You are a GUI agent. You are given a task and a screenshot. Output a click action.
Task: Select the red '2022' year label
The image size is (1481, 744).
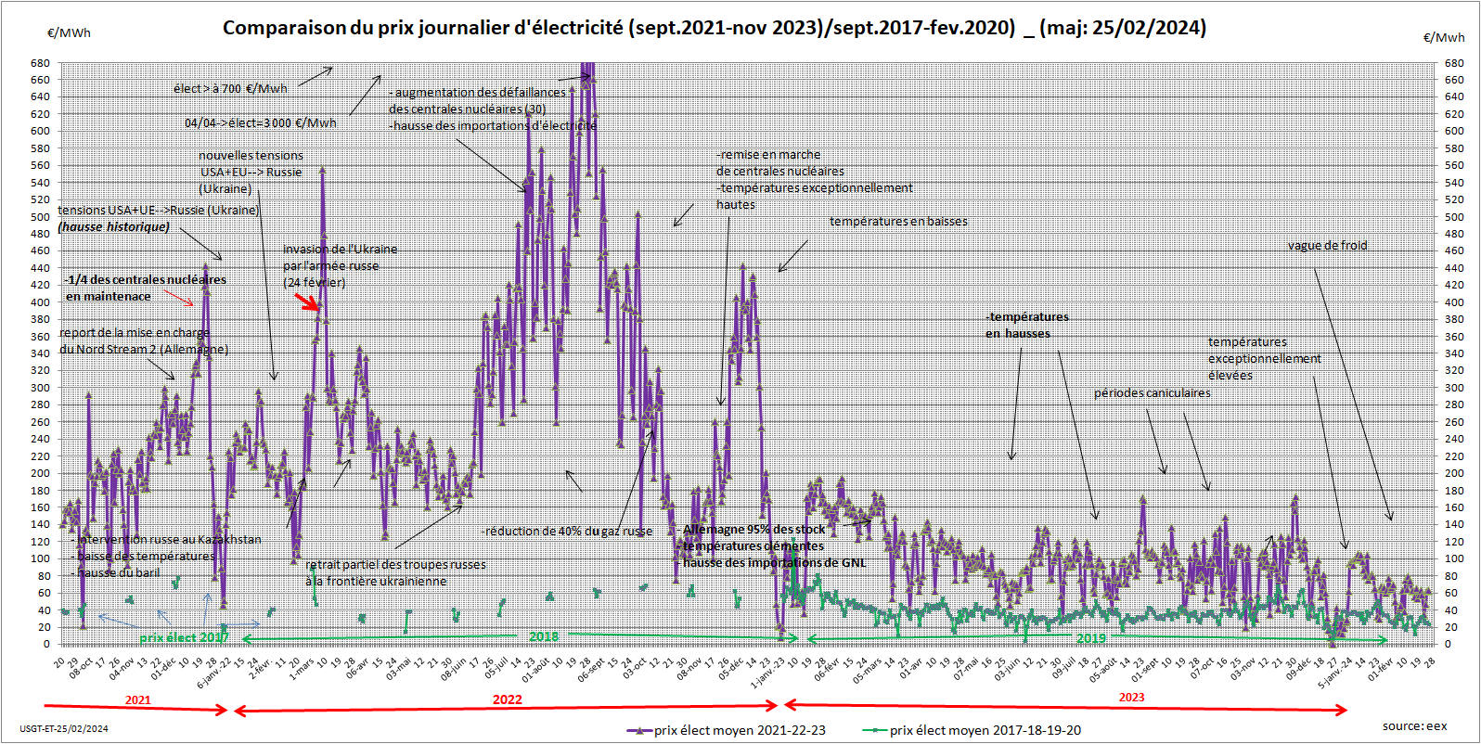pos(507,699)
